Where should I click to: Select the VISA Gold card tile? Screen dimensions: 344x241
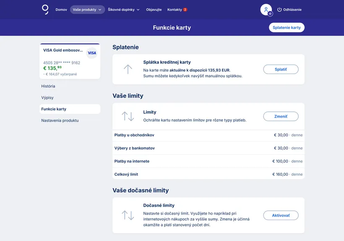[70, 62]
